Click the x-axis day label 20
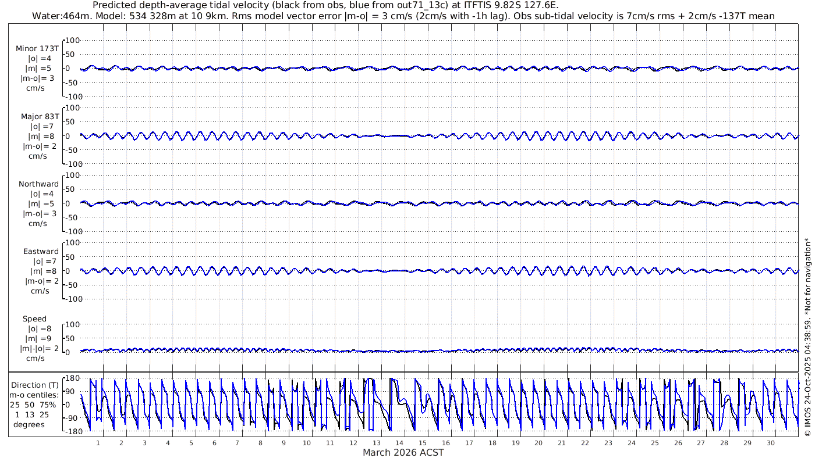The width and height of the screenshot is (815, 465). click(539, 443)
